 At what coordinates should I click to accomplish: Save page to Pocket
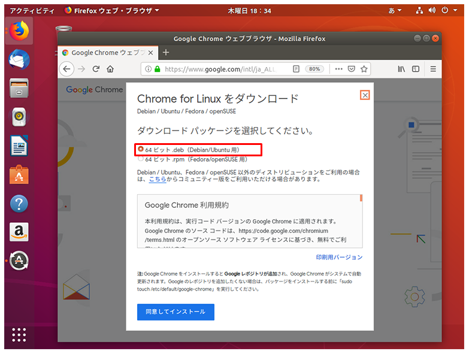(x=351, y=69)
